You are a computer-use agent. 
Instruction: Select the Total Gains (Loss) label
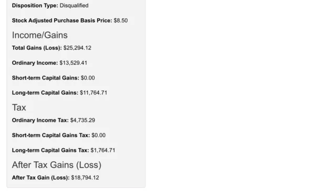click(37, 48)
